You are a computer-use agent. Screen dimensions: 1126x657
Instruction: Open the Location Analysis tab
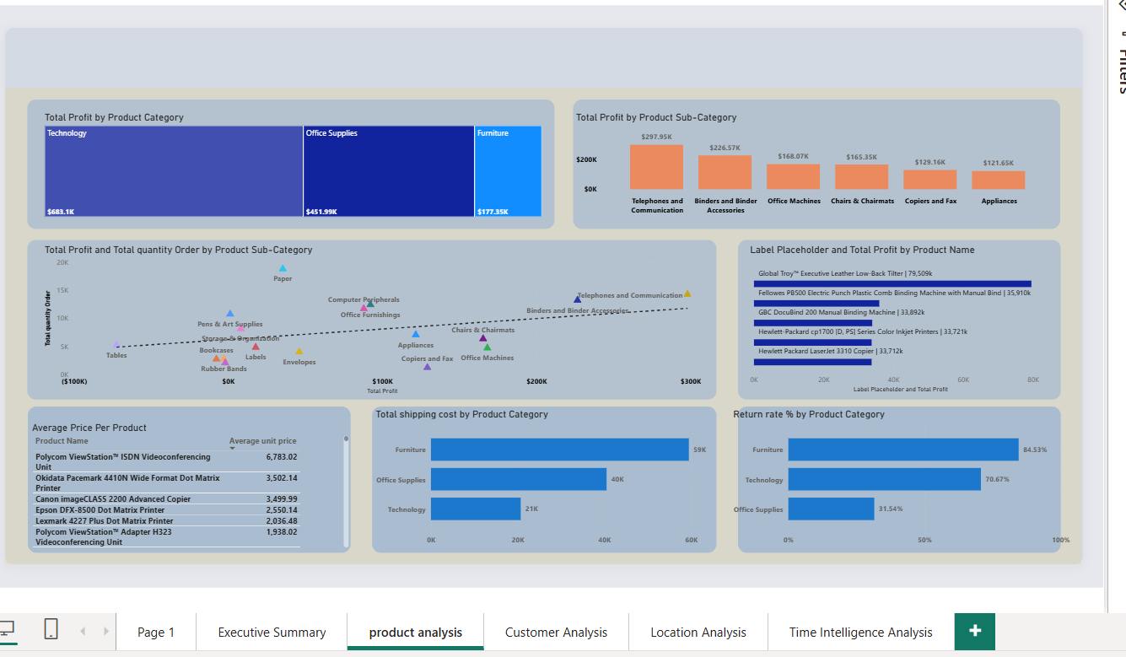click(698, 632)
